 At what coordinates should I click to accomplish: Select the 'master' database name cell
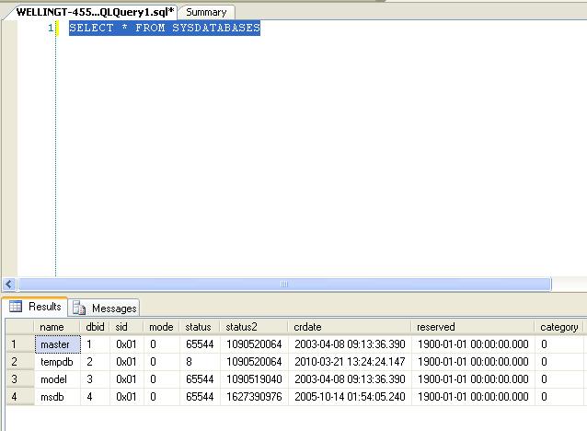coord(55,344)
